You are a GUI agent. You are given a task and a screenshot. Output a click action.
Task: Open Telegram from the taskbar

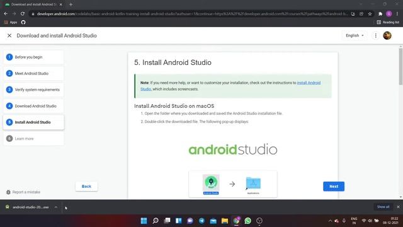click(x=201, y=221)
